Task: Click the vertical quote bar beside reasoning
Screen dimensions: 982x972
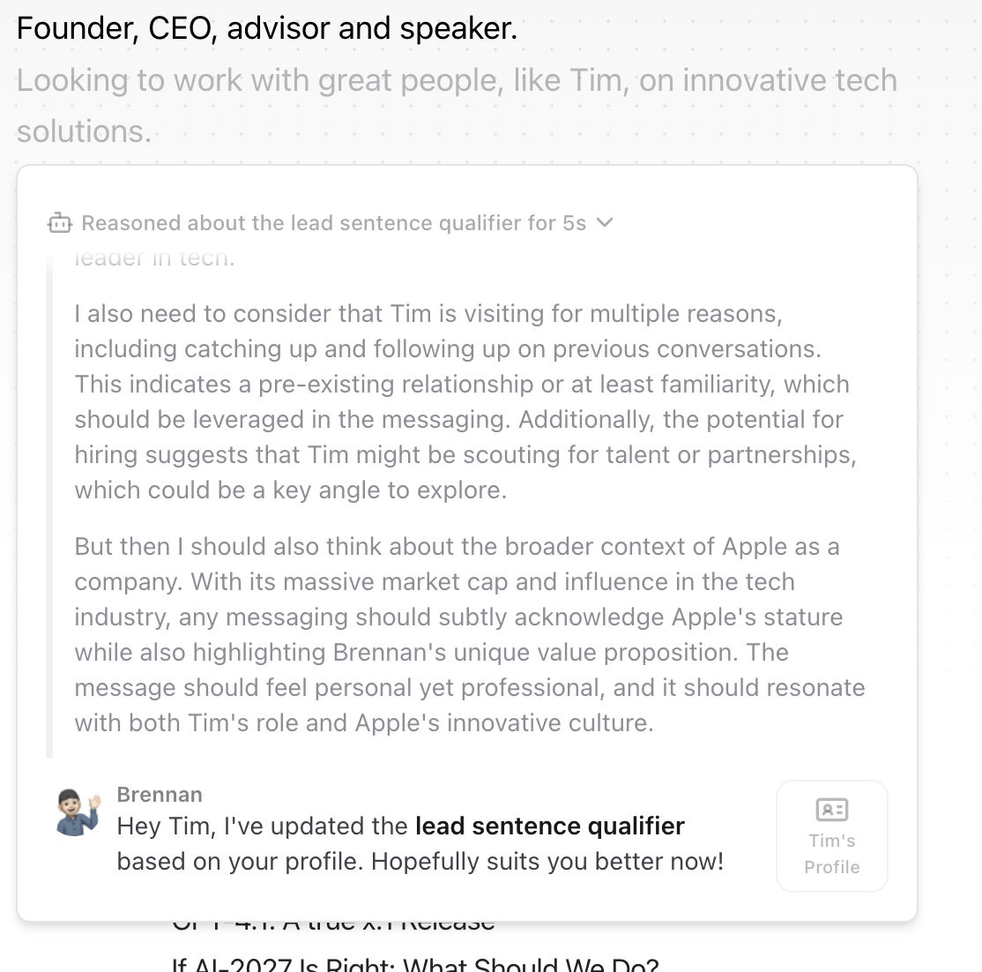Action: click(x=49, y=503)
